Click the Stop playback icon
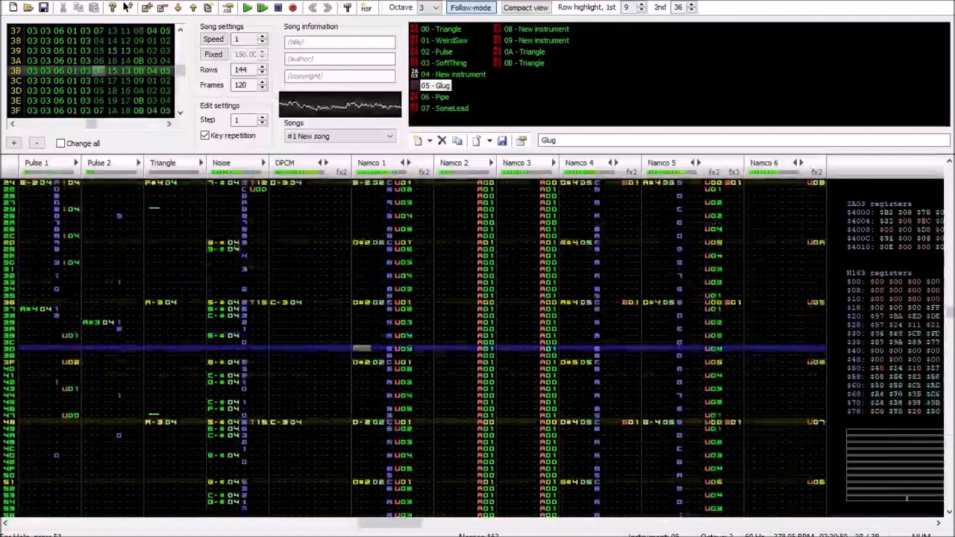The height and width of the screenshot is (537, 955). coord(278,7)
